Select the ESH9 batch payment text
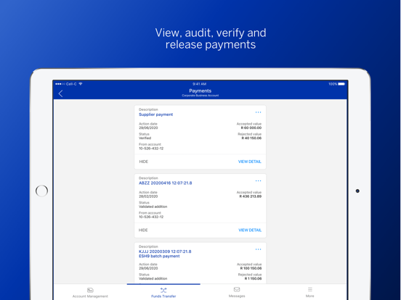 coord(159,256)
